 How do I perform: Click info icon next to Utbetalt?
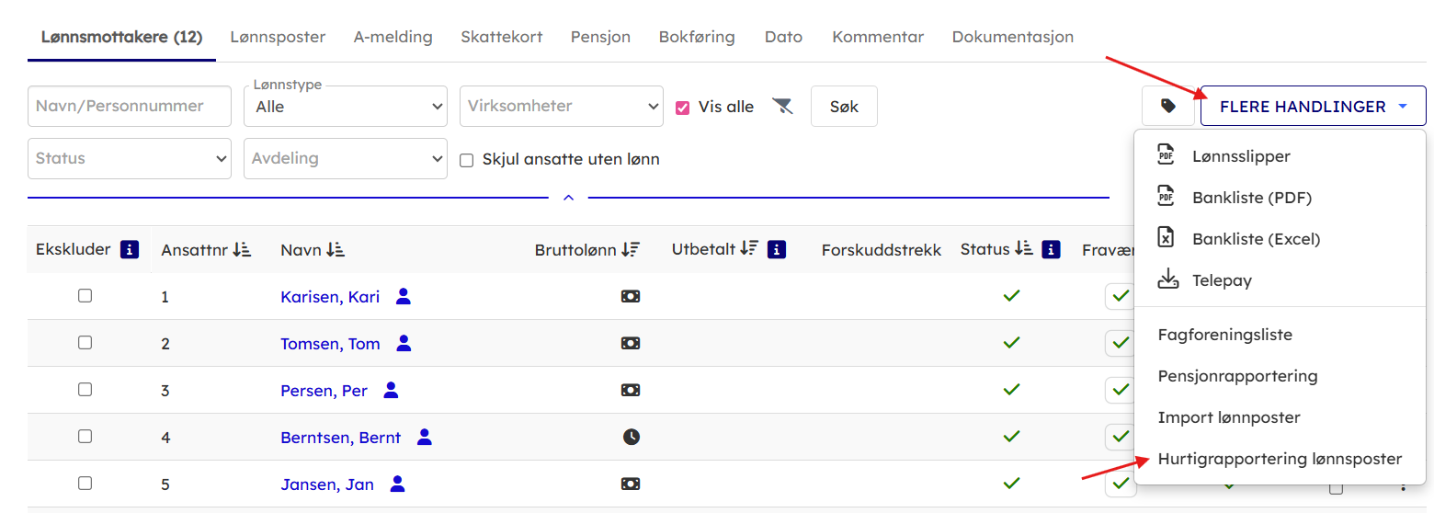coord(777,249)
